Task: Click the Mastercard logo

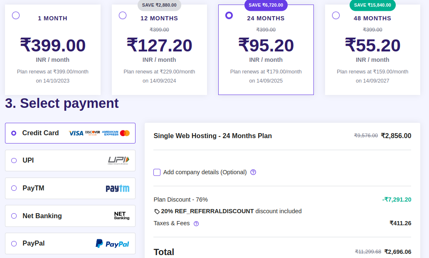Action: tap(125, 133)
